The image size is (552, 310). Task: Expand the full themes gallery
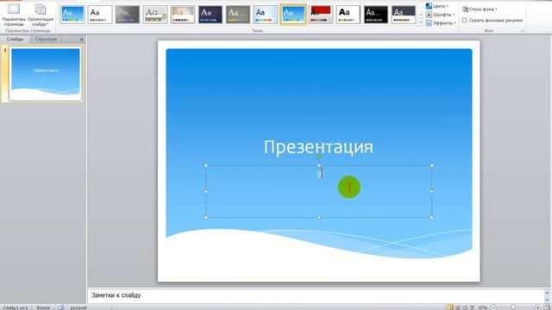click(x=421, y=22)
